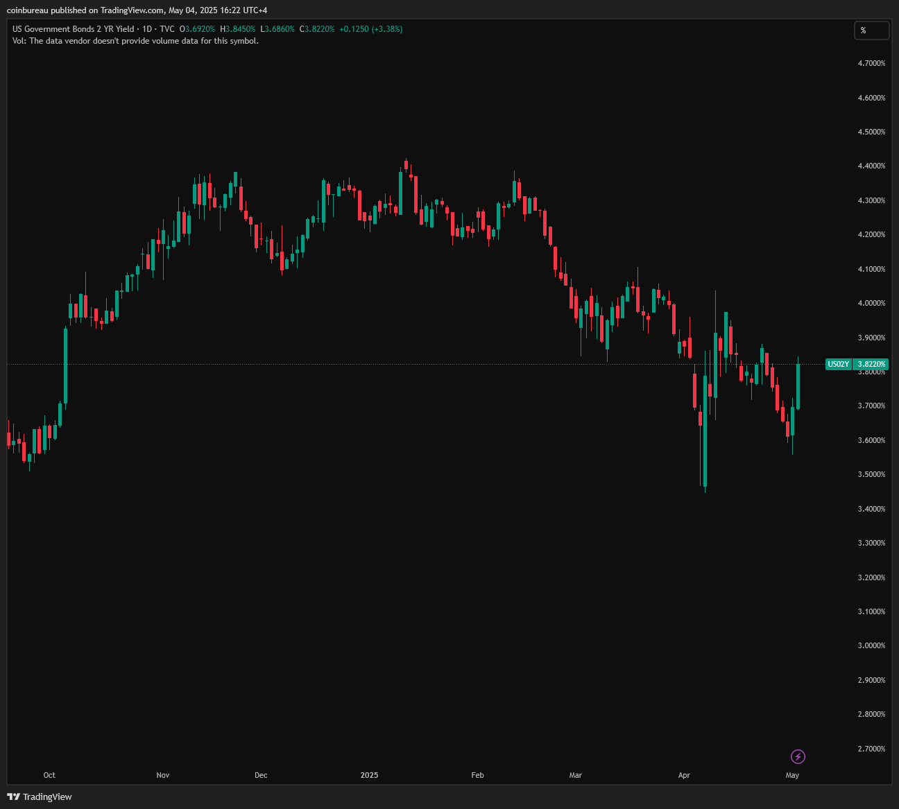The height and width of the screenshot is (809, 899).
Task: Click the Feb label on the time axis
Action: click(477, 775)
